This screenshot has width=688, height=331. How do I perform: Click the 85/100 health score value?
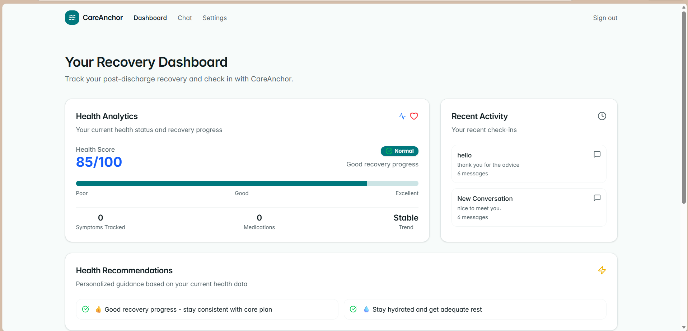tap(99, 162)
